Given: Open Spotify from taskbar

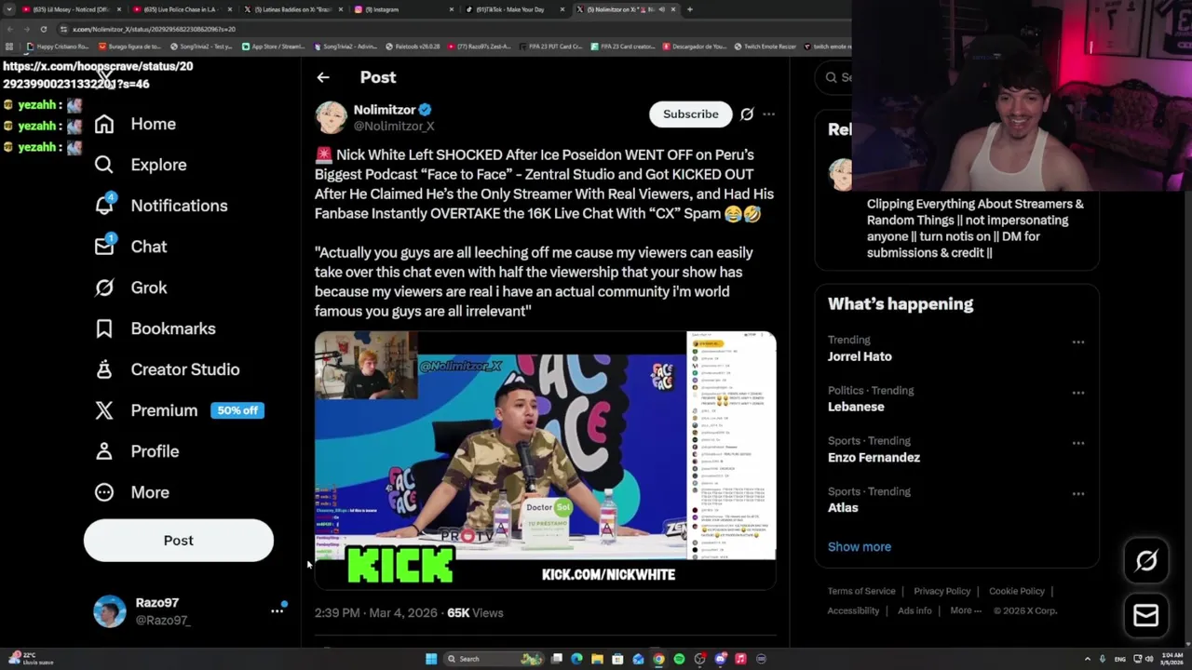Looking at the screenshot, I should point(679,659).
